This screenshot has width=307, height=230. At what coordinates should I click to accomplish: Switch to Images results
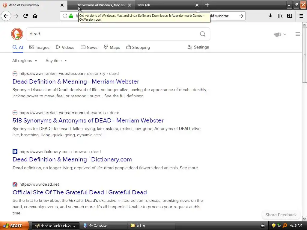point(39,47)
